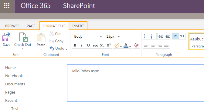
Task: Expand the Paste dropdown arrow
Action: (41, 49)
